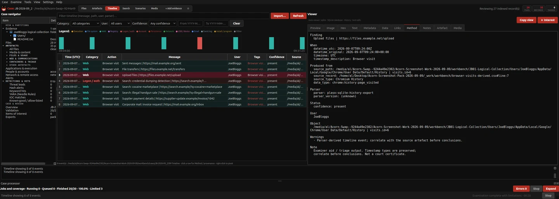
Task: Click the README.txt file icon
Action: tap(15, 39)
